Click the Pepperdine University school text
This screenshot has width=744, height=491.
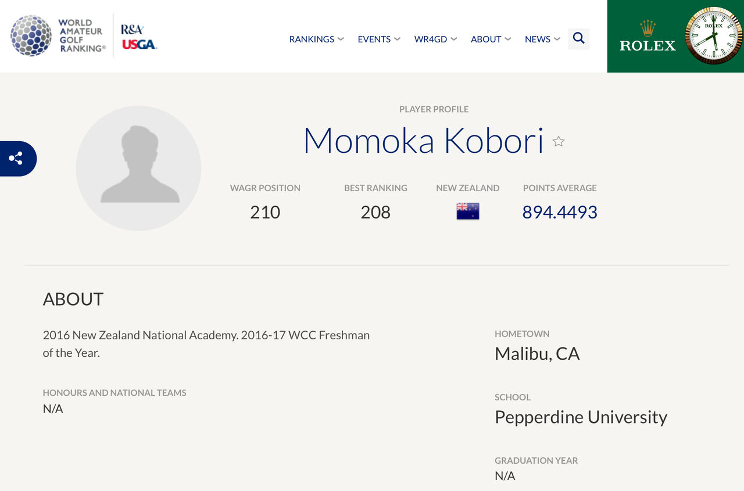(x=581, y=417)
